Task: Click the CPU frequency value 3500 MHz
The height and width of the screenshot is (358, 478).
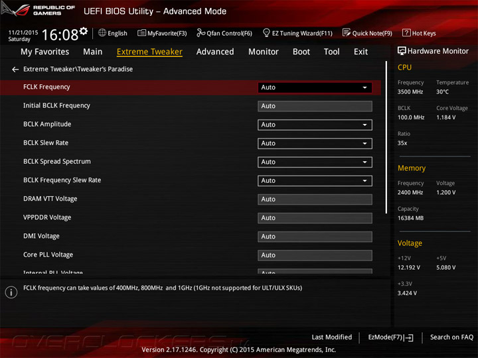Action: click(410, 91)
